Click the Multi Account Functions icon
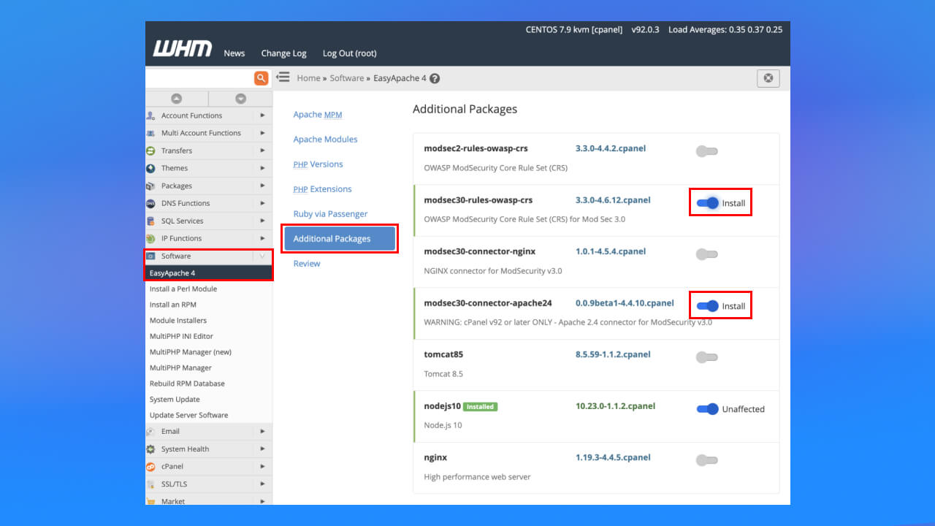The width and height of the screenshot is (935, 526). (150, 133)
